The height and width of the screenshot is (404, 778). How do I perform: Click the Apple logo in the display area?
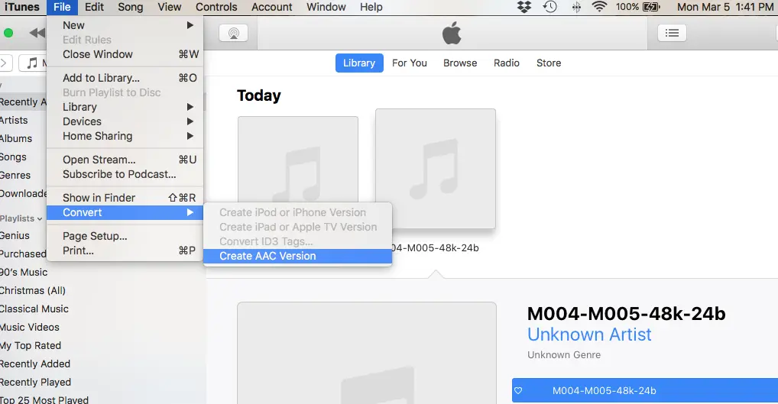click(x=452, y=34)
